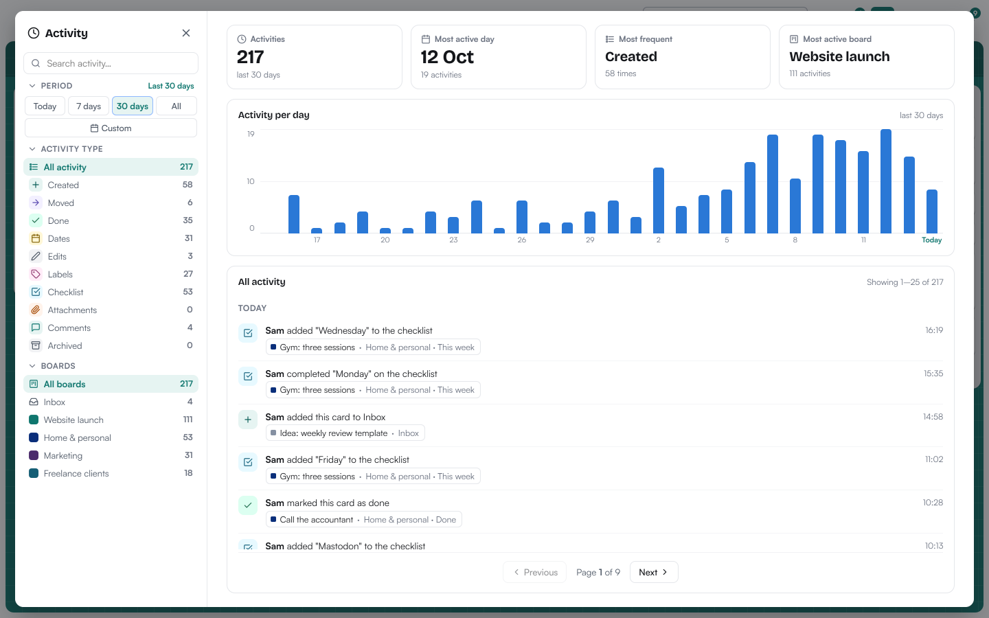Screen dimensions: 989x618
Task: Click the tallest chart bar above day 12
Action: pos(886,181)
